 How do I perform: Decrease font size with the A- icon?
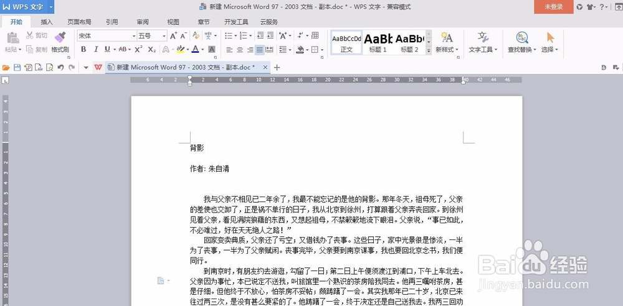click(184, 35)
